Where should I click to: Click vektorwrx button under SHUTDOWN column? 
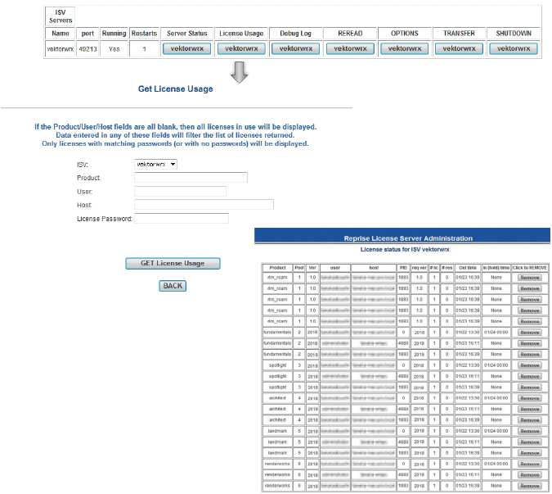514,48
